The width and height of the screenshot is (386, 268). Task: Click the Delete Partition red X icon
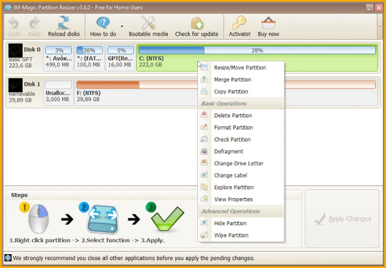coord(204,115)
